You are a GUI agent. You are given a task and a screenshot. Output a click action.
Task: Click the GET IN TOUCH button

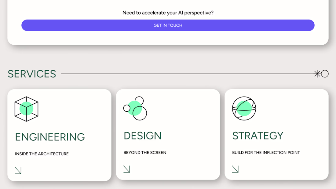coord(168,25)
